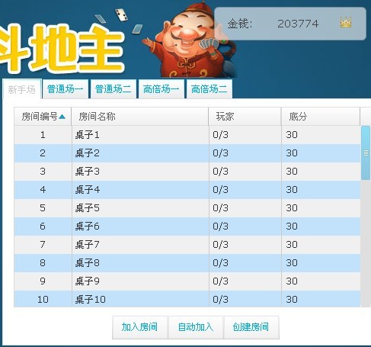The height and width of the screenshot is (347, 371).
Task: Select the 桌子7 row
Action: coord(187,245)
